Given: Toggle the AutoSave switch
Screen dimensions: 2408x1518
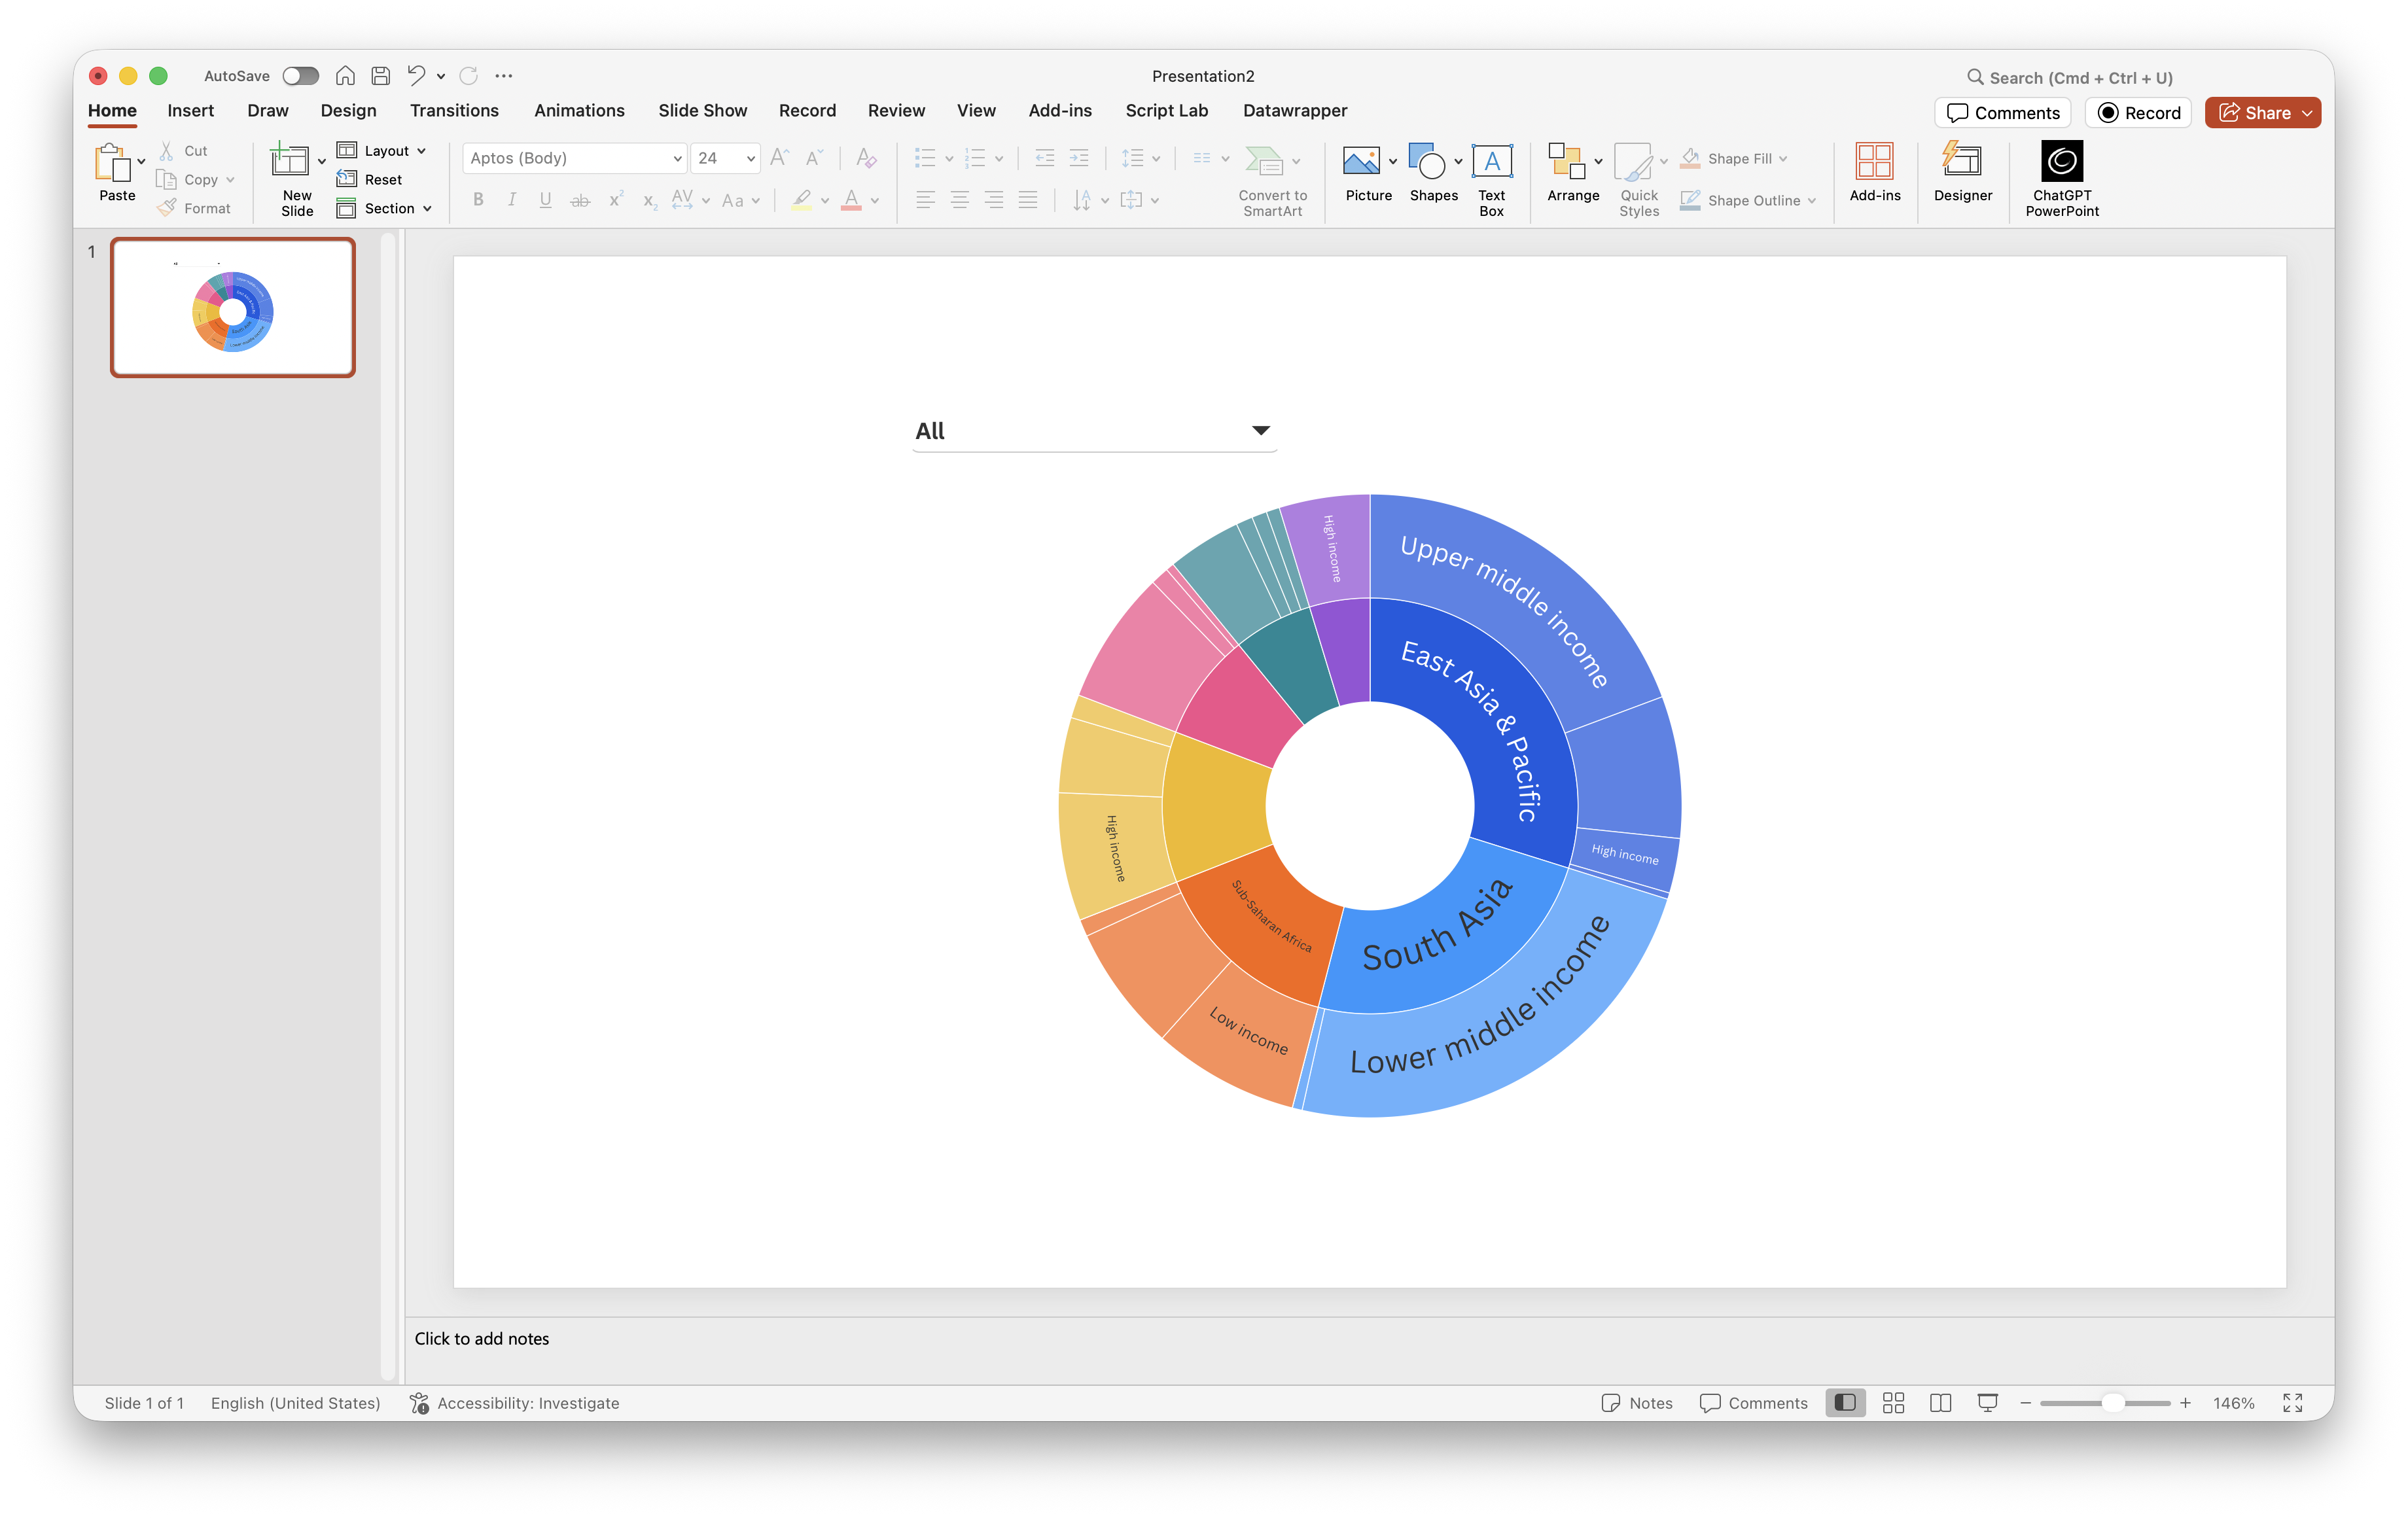Looking at the screenshot, I should [x=300, y=76].
